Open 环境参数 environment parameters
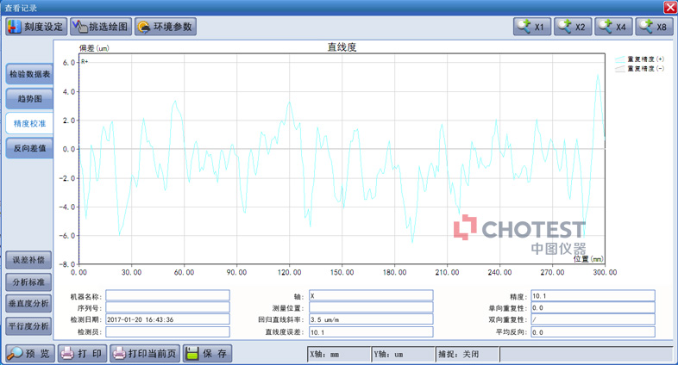 166,27
